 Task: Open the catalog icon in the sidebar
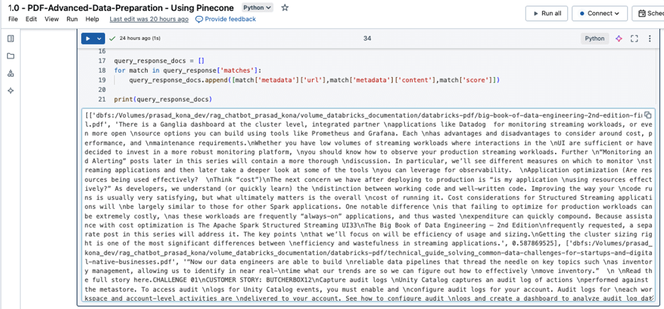click(x=11, y=73)
